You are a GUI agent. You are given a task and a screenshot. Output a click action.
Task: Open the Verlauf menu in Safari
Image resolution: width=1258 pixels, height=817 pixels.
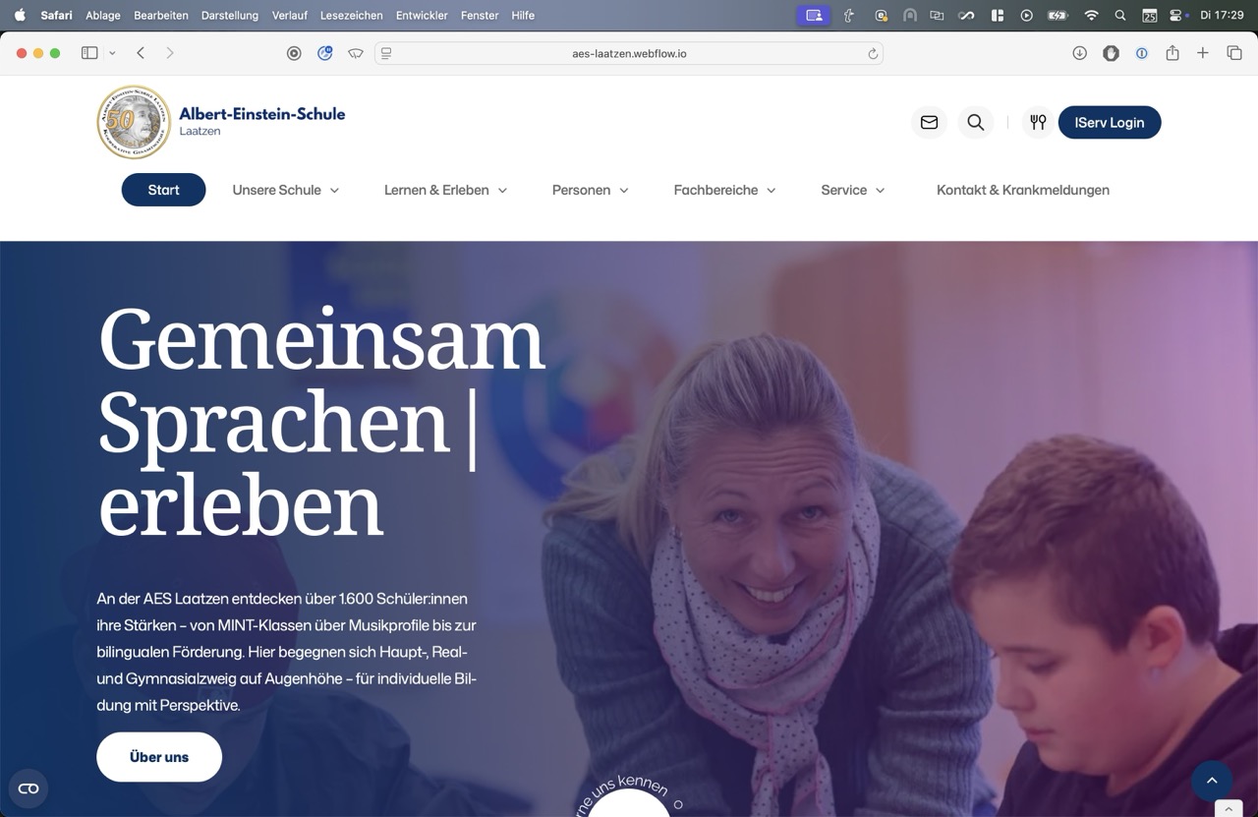(x=289, y=15)
